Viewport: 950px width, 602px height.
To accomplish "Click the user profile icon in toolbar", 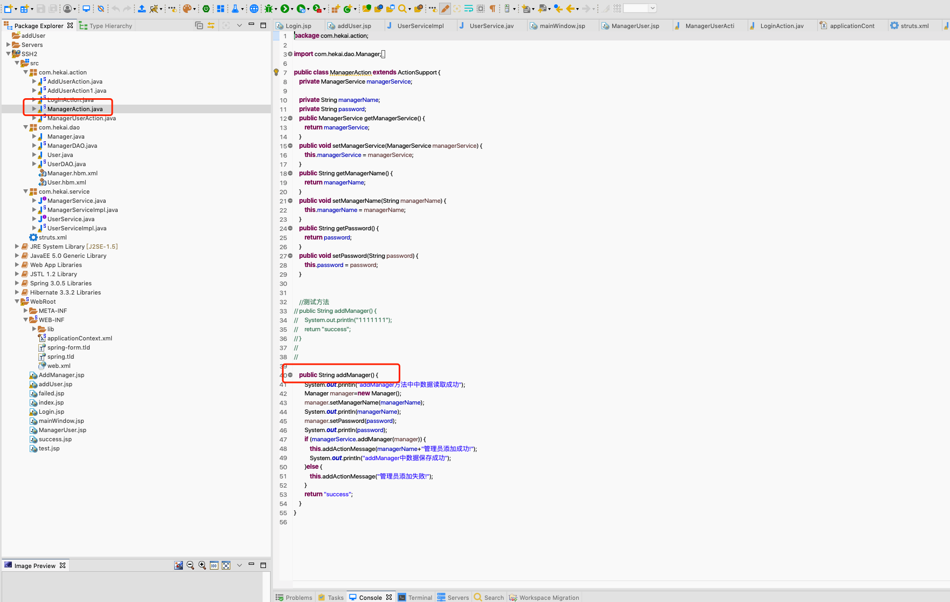I will tap(67, 9).
